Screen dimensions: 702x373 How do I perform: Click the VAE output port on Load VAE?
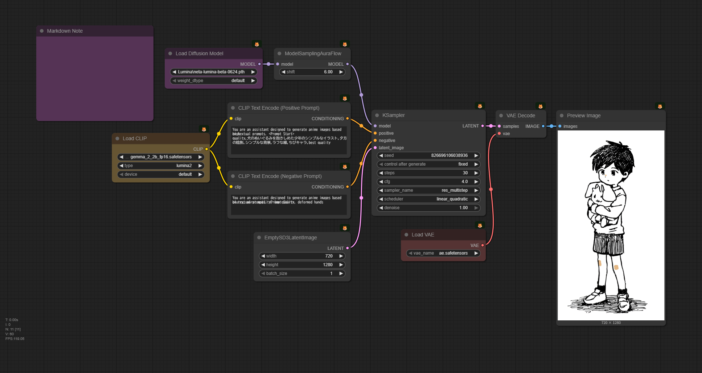(483, 245)
